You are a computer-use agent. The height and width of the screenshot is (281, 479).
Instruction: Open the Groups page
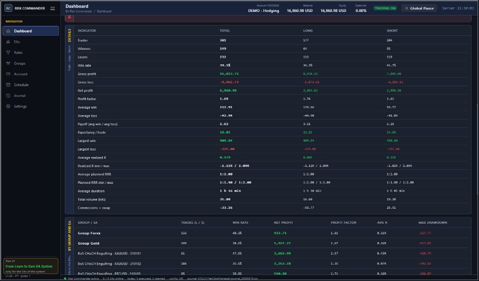[30, 63]
